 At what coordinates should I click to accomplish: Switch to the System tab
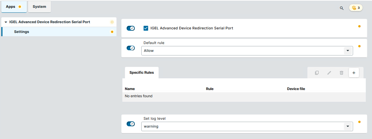39,7
